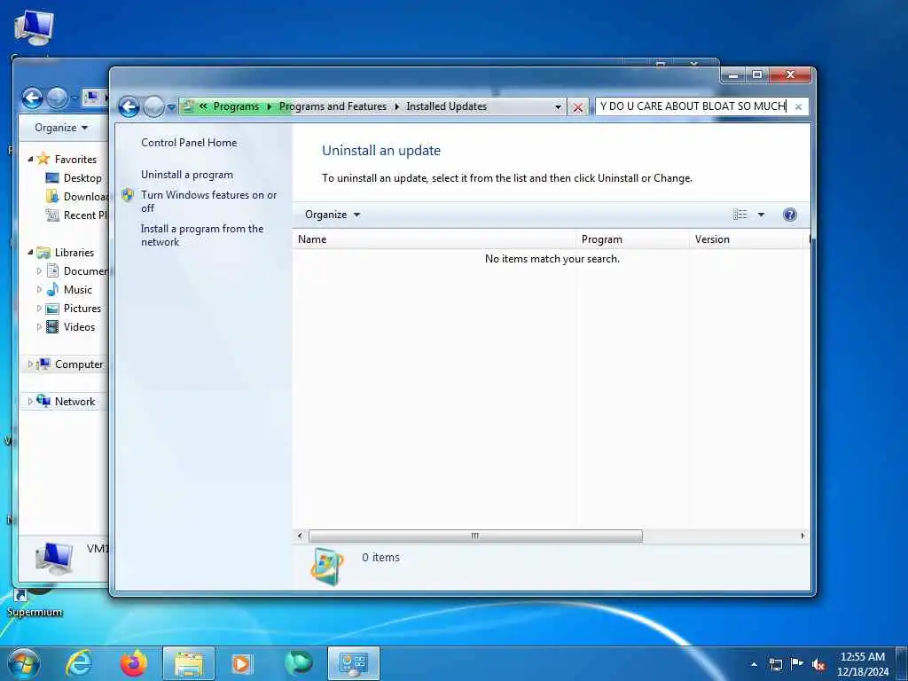Click change view icon in toolbar

(740, 215)
